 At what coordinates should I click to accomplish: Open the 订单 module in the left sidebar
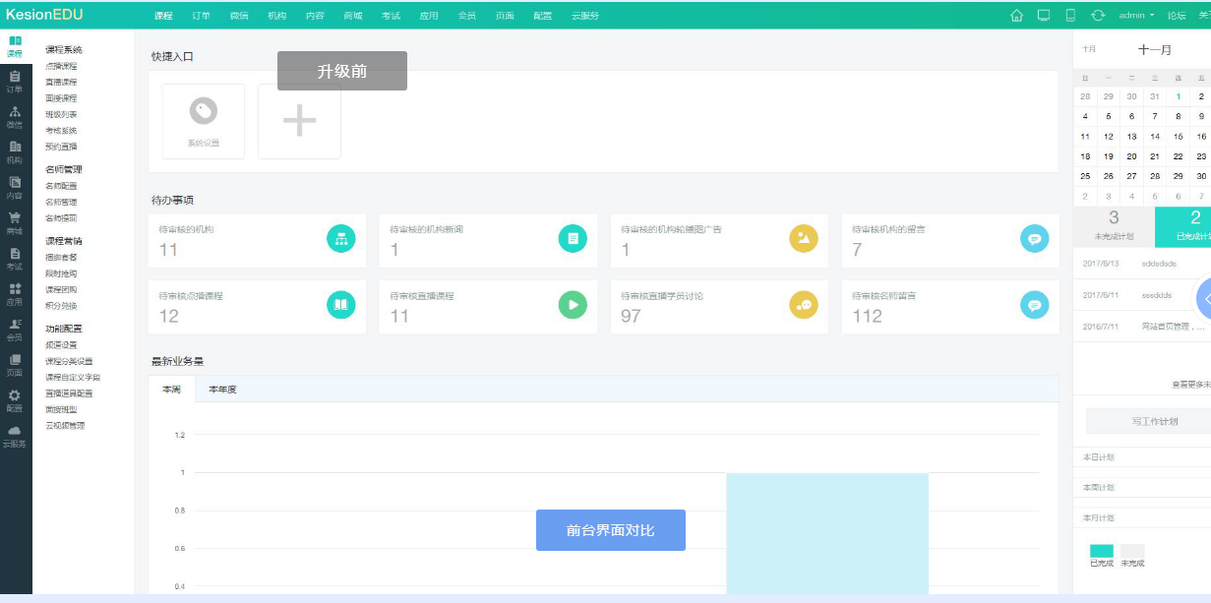click(x=14, y=82)
